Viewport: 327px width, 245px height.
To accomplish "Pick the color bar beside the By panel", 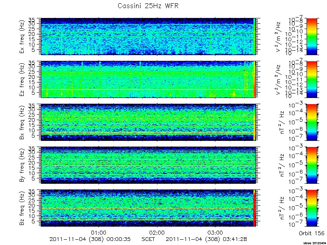I will point(312,165).
